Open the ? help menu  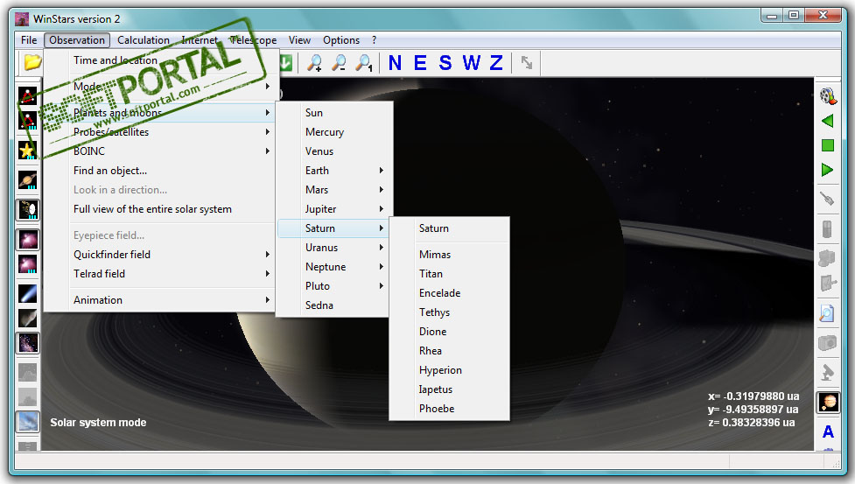point(374,39)
